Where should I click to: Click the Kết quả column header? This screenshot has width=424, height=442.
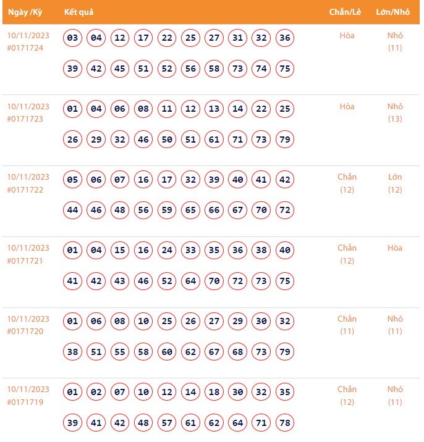click(x=78, y=12)
